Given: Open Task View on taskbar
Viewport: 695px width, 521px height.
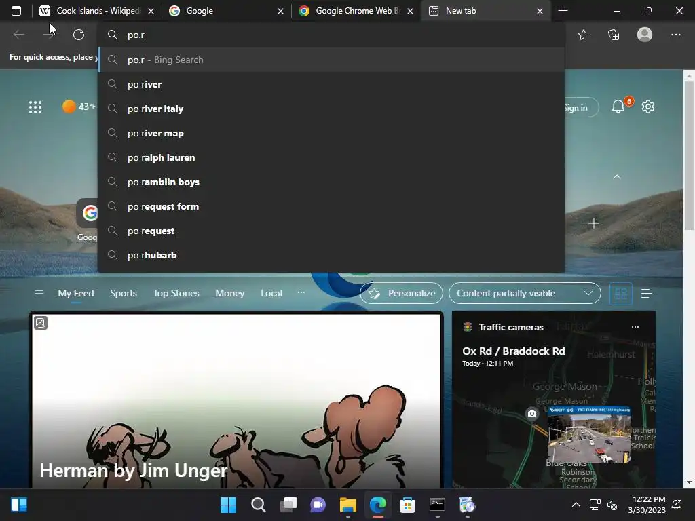Looking at the screenshot, I should (288, 505).
